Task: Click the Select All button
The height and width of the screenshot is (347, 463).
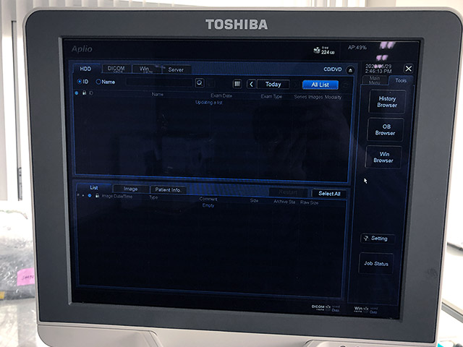Action: tap(329, 194)
